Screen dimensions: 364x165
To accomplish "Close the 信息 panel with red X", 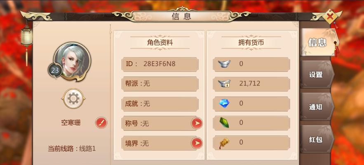I will click(330, 17).
